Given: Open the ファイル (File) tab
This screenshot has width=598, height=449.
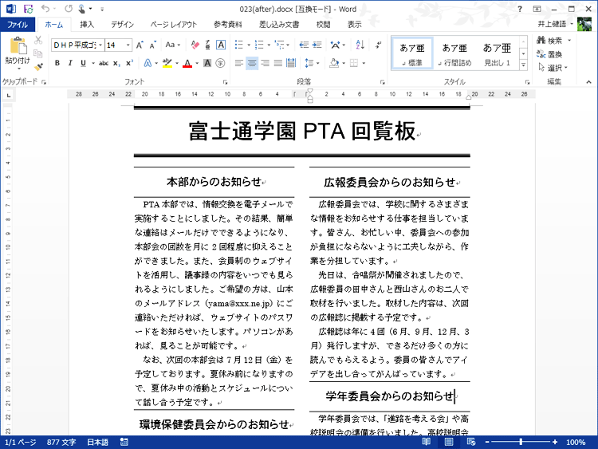Looking at the screenshot, I should (x=18, y=25).
